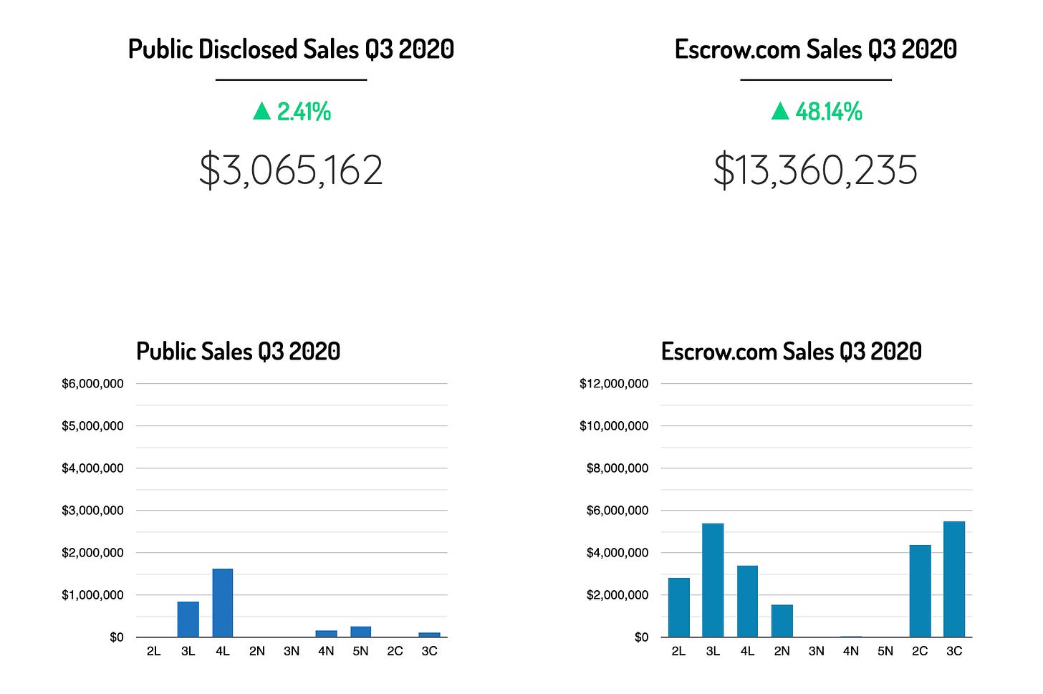Viewport: 1043px width, 694px height.
Task: Click the 2C bar in Escrow.com chart
Action: click(x=920, y=592)
